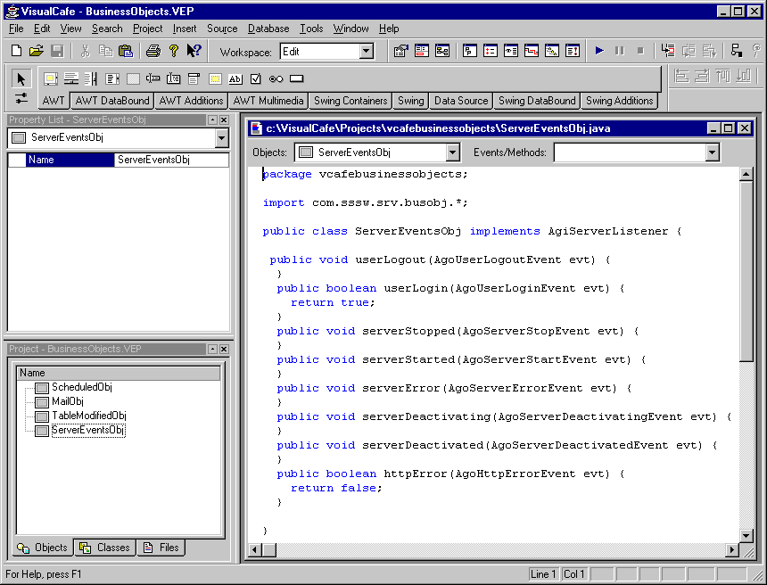767x585 pixels.
Task: Activate the context help pointer tool
Action: (194, 51)
